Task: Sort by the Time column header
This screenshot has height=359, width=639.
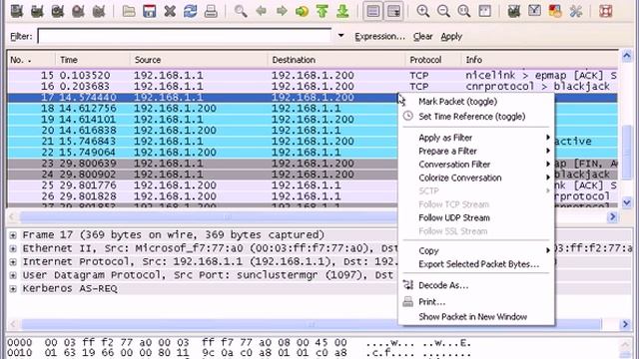Action: point(93,60)
